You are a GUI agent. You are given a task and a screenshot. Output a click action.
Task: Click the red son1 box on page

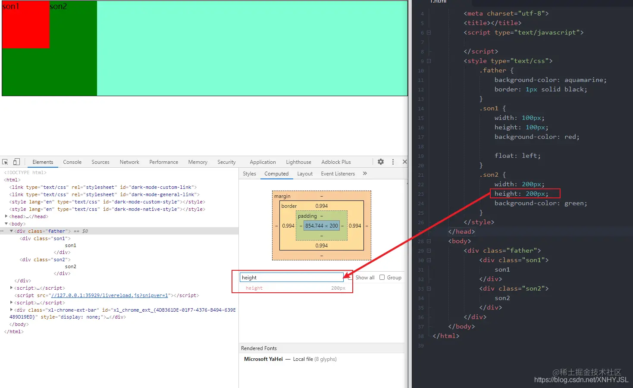coord(26,25)
